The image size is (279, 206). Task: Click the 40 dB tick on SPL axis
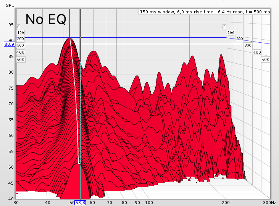(x=11, y=199)
